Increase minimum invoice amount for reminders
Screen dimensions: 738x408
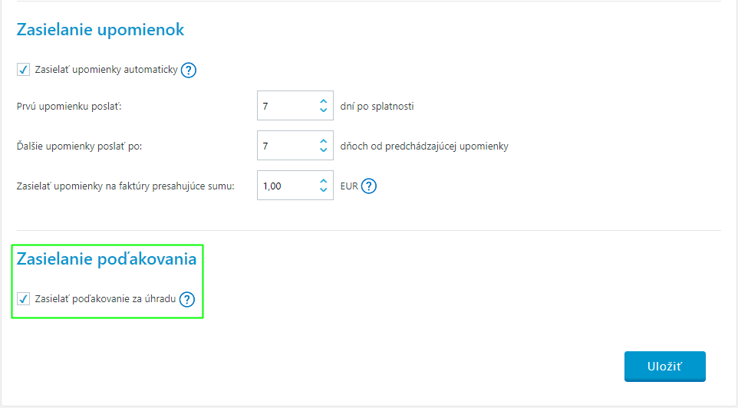(x=323, y=180)
